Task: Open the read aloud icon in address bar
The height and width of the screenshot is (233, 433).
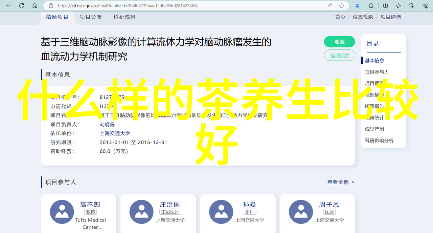Action: [x=329, y=6]
